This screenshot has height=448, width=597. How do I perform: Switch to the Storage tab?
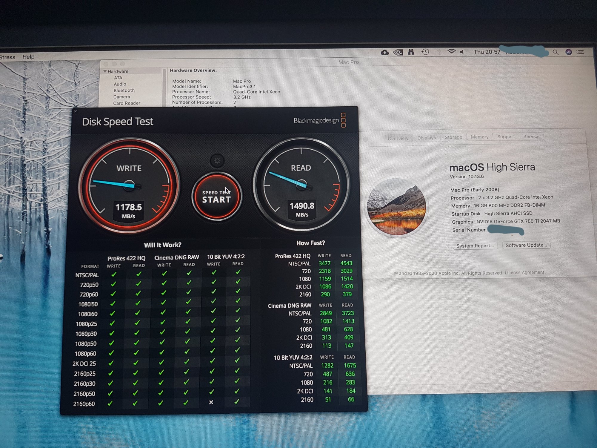[x=453, y=137]
